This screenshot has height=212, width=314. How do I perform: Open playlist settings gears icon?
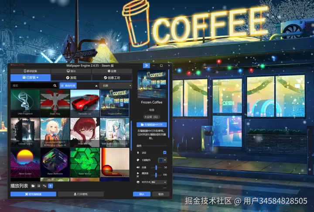click(44, 186)
